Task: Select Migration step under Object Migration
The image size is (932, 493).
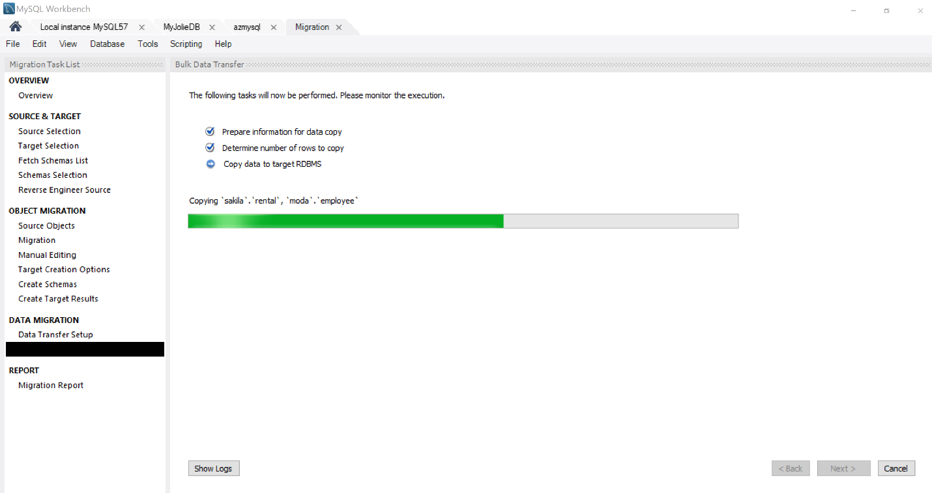Action: click(37, 240)
